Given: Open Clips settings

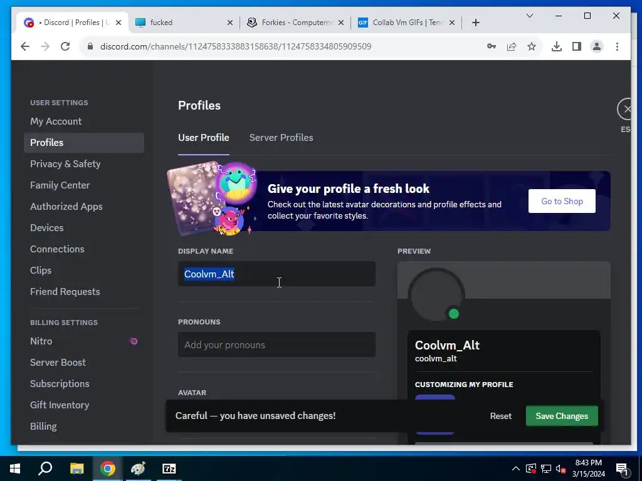Looking at the screenshot, I should pyautogui.click(x=84, y=271).
